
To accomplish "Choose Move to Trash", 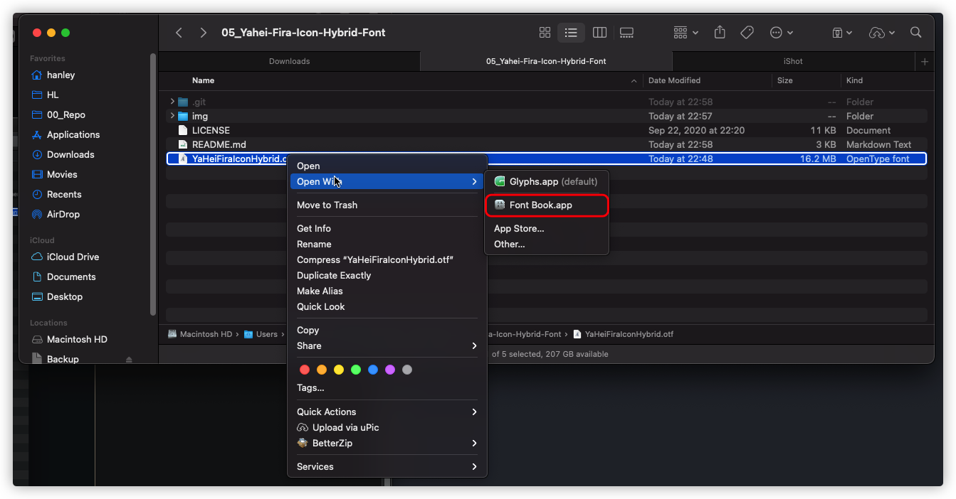I will click(387, 205).
